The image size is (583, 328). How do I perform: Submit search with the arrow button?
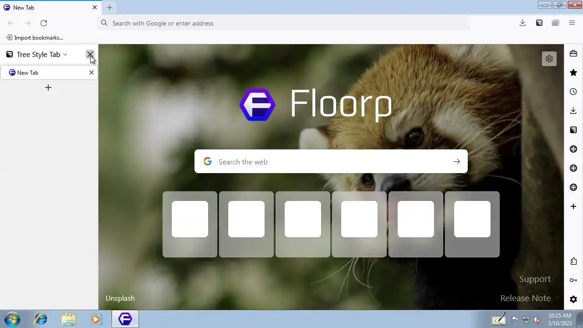coord(456,161)
